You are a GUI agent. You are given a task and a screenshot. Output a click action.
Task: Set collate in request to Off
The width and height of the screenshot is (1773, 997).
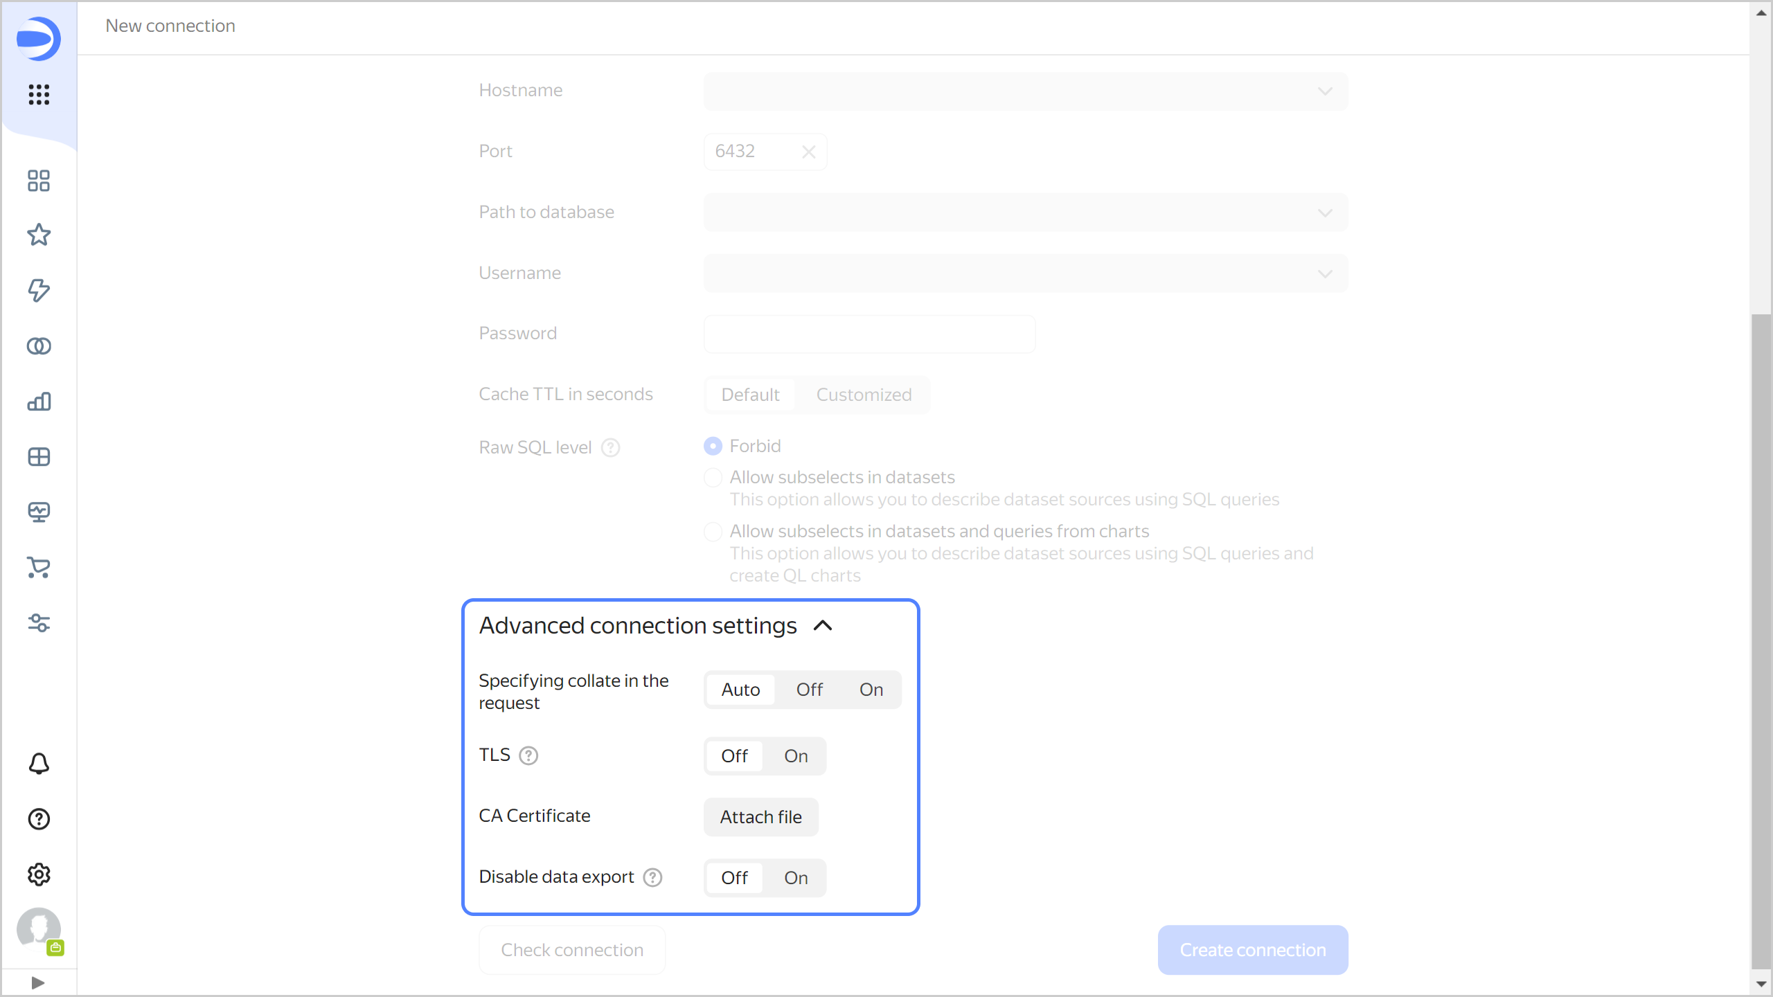(809, 690)
